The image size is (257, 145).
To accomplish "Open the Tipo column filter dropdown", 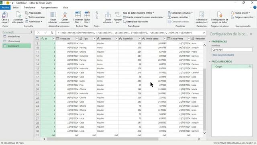I will [94, 39].
